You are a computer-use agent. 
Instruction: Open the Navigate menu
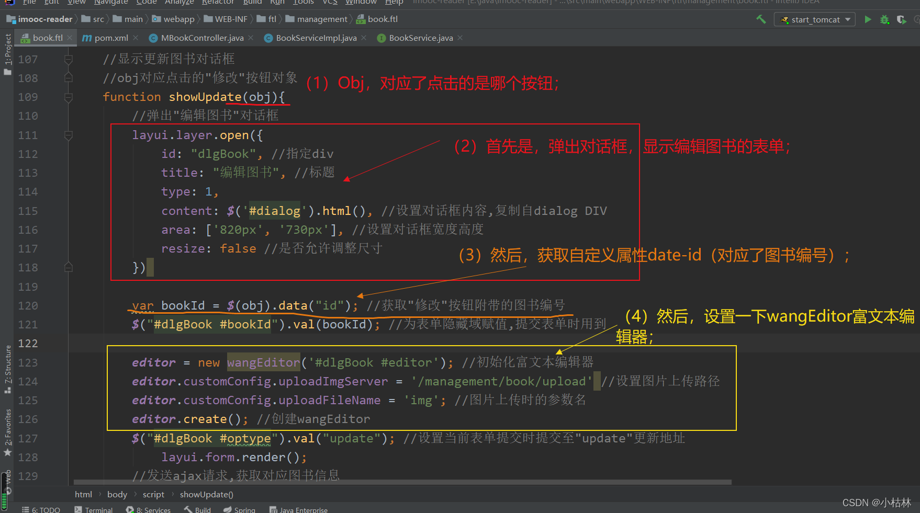[111, 3]
